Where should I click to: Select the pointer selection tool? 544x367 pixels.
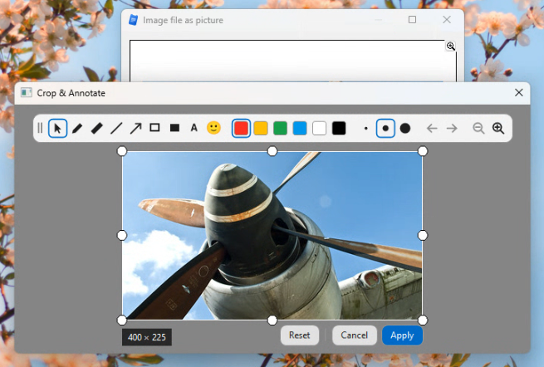click(57, 129)
